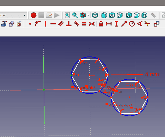Viewport: 165px width, 137px height.
Task: Click the map sketch to face icon
Action: click(19, 24)
